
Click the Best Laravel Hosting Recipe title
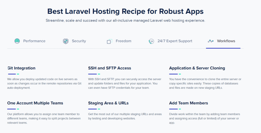(125, 11)
